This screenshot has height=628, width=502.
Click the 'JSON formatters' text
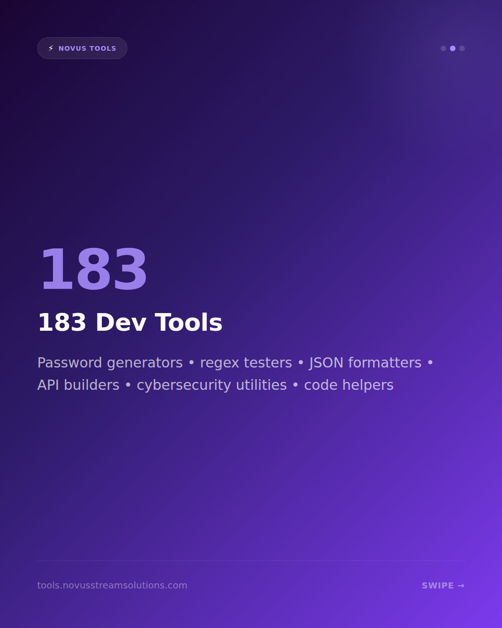(365, 363)
